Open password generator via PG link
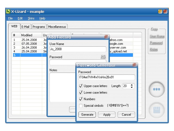Screen dimensions: 174x131 pos(103,56)
